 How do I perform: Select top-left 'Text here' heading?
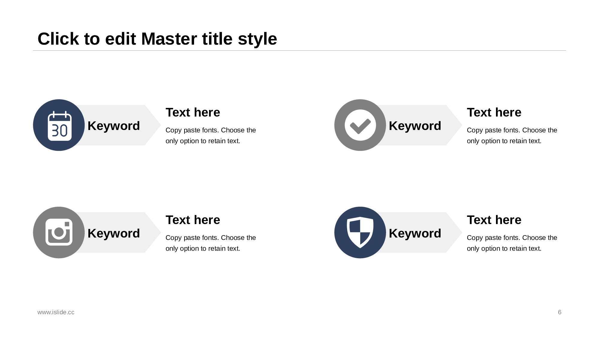tap(193, 113)
